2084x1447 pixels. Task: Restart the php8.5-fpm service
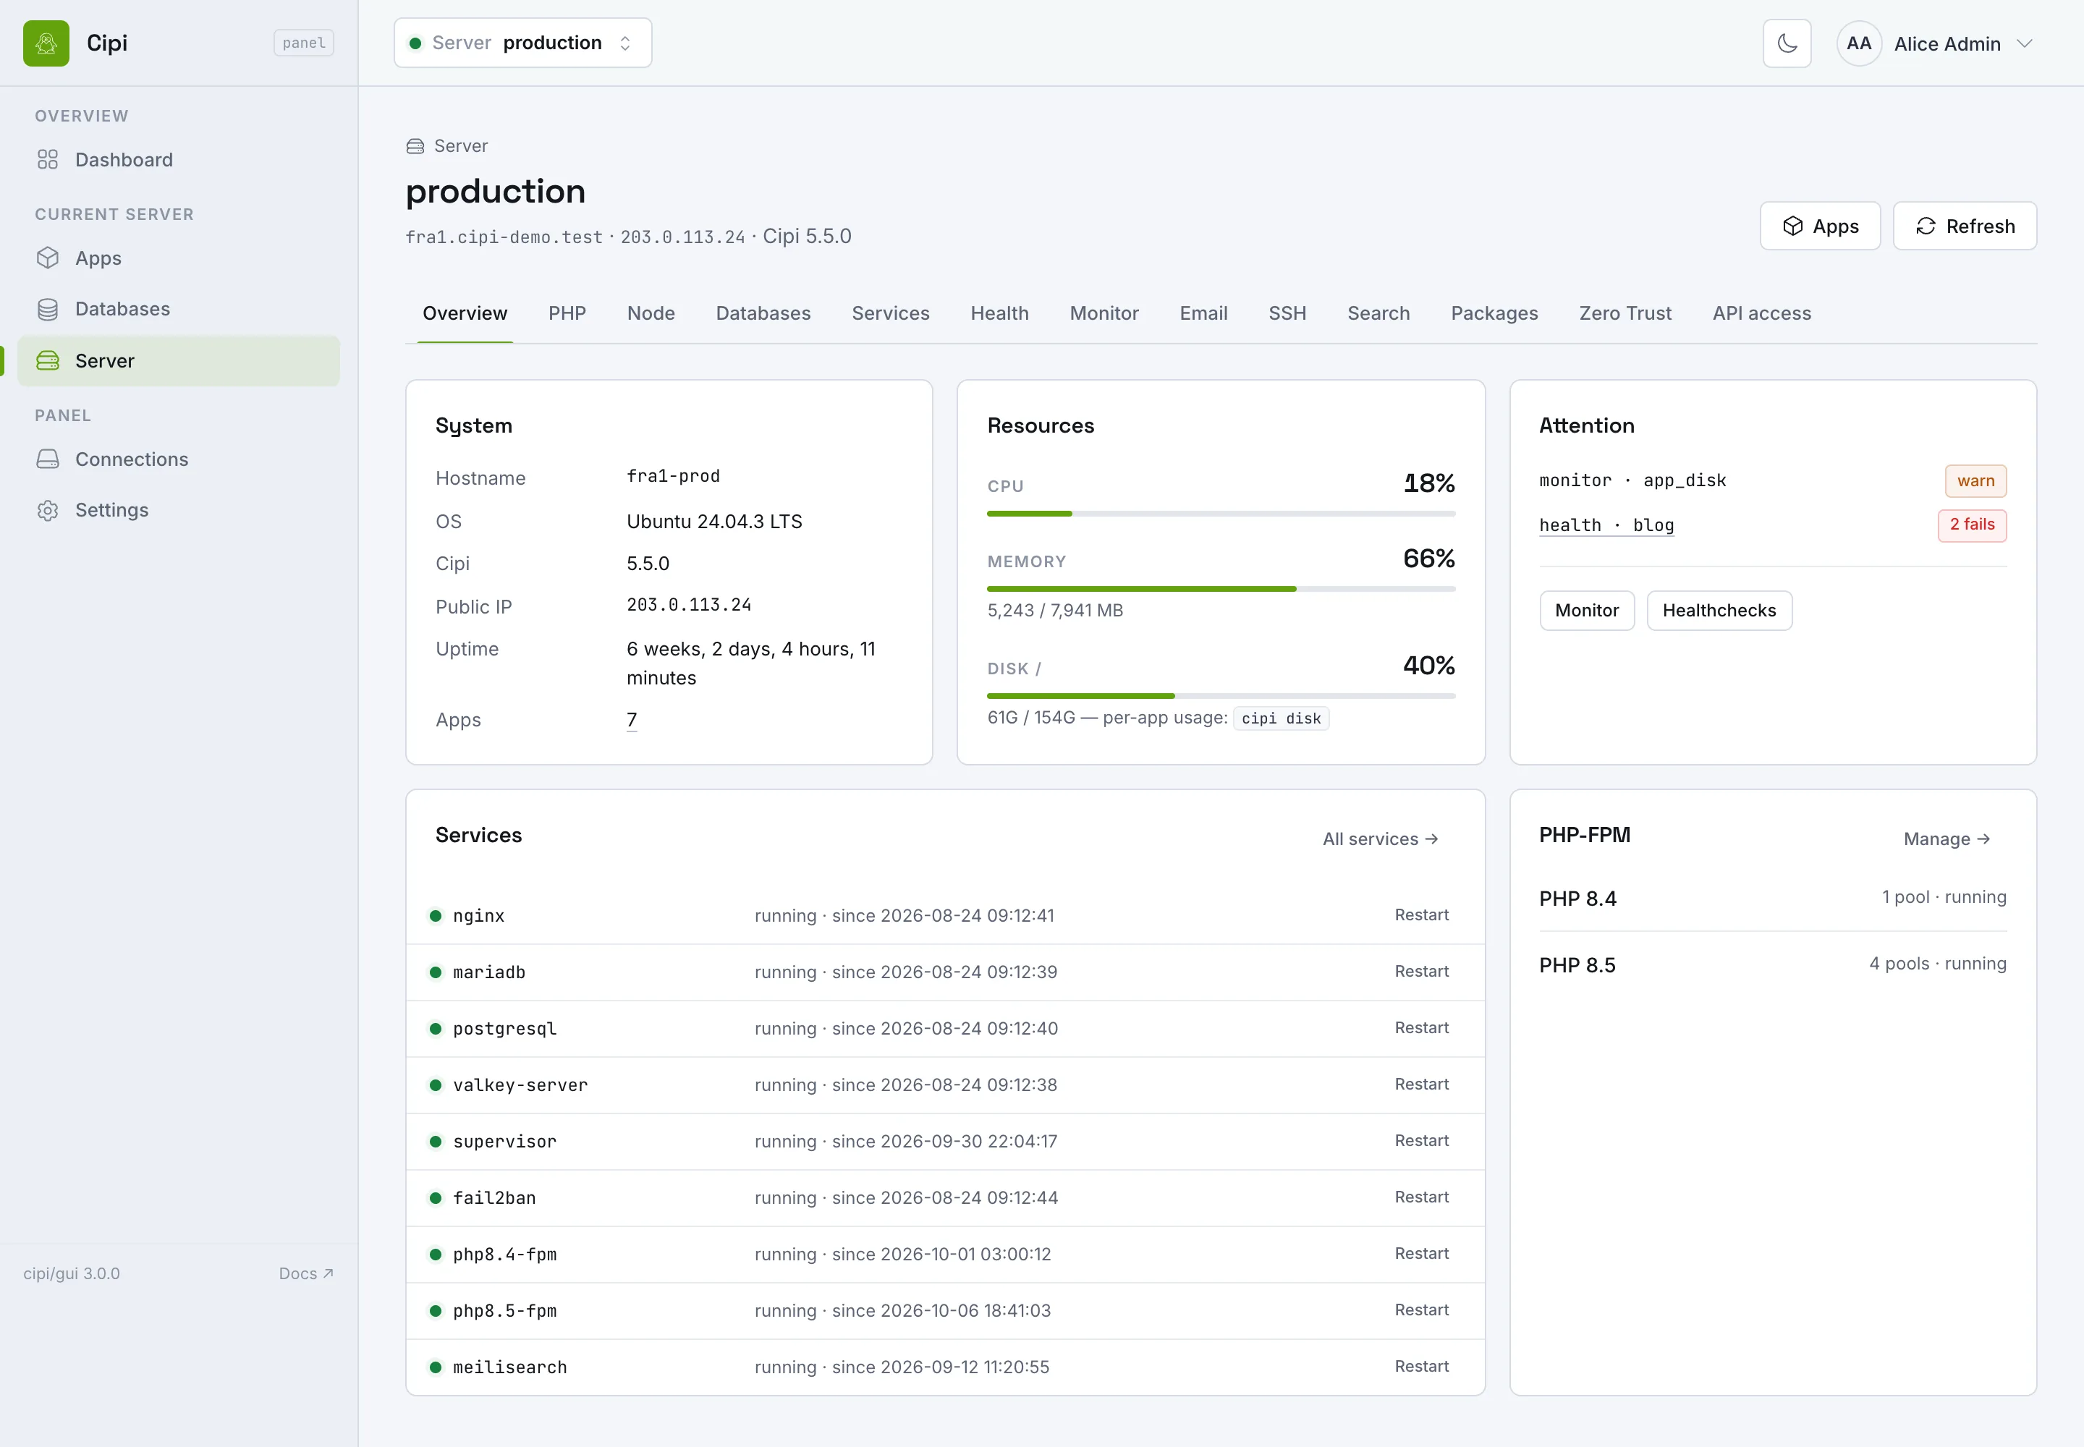tap(1421, 1310)
